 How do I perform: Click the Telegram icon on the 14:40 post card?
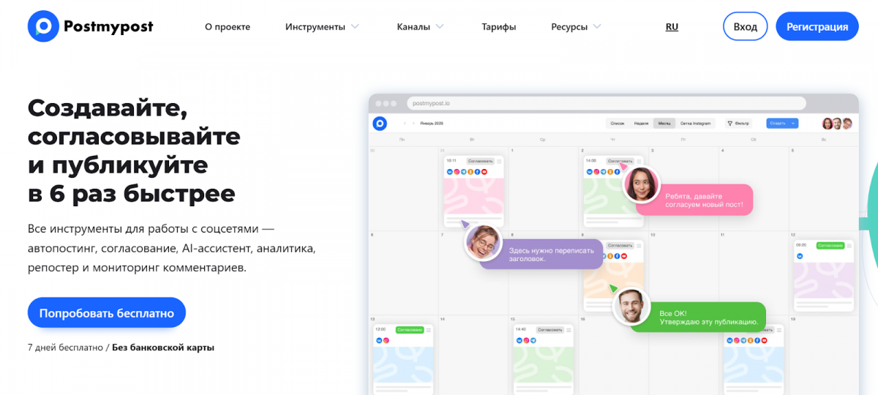[x=532, y=341]
